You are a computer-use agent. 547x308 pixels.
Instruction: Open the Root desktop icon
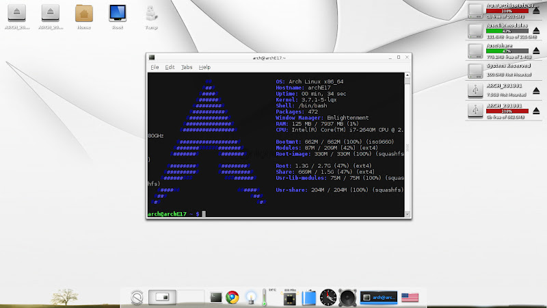(118, 14)
